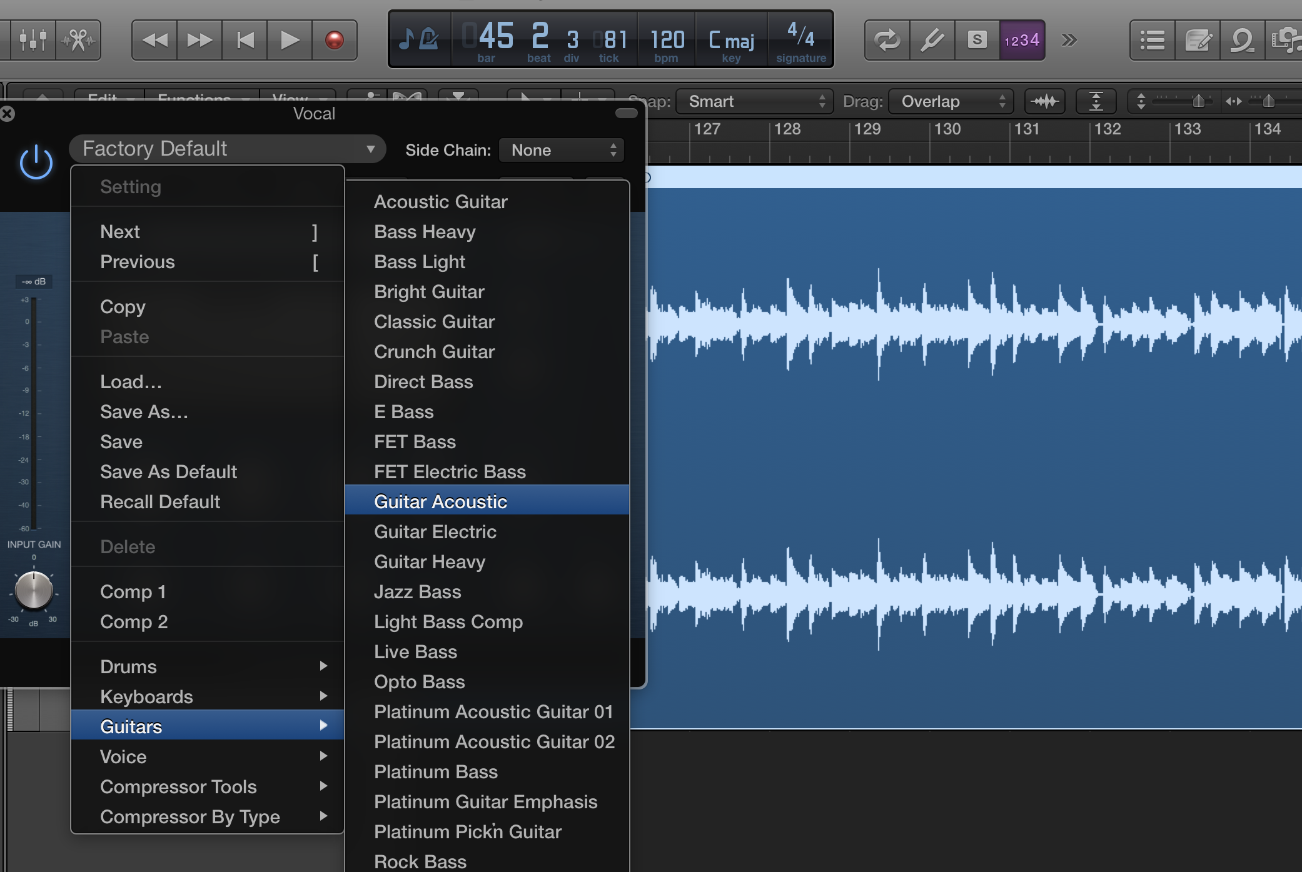Start playback with the Play icon
This screenshot has height=872, width=1302.
(x=289, y=40)
